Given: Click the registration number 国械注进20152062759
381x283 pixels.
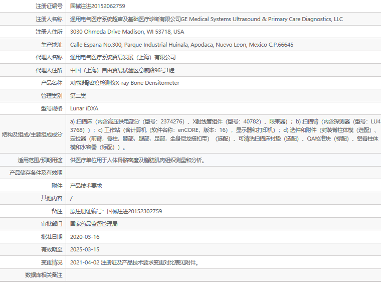Looking at the screenshot, I should coord(98,6).
